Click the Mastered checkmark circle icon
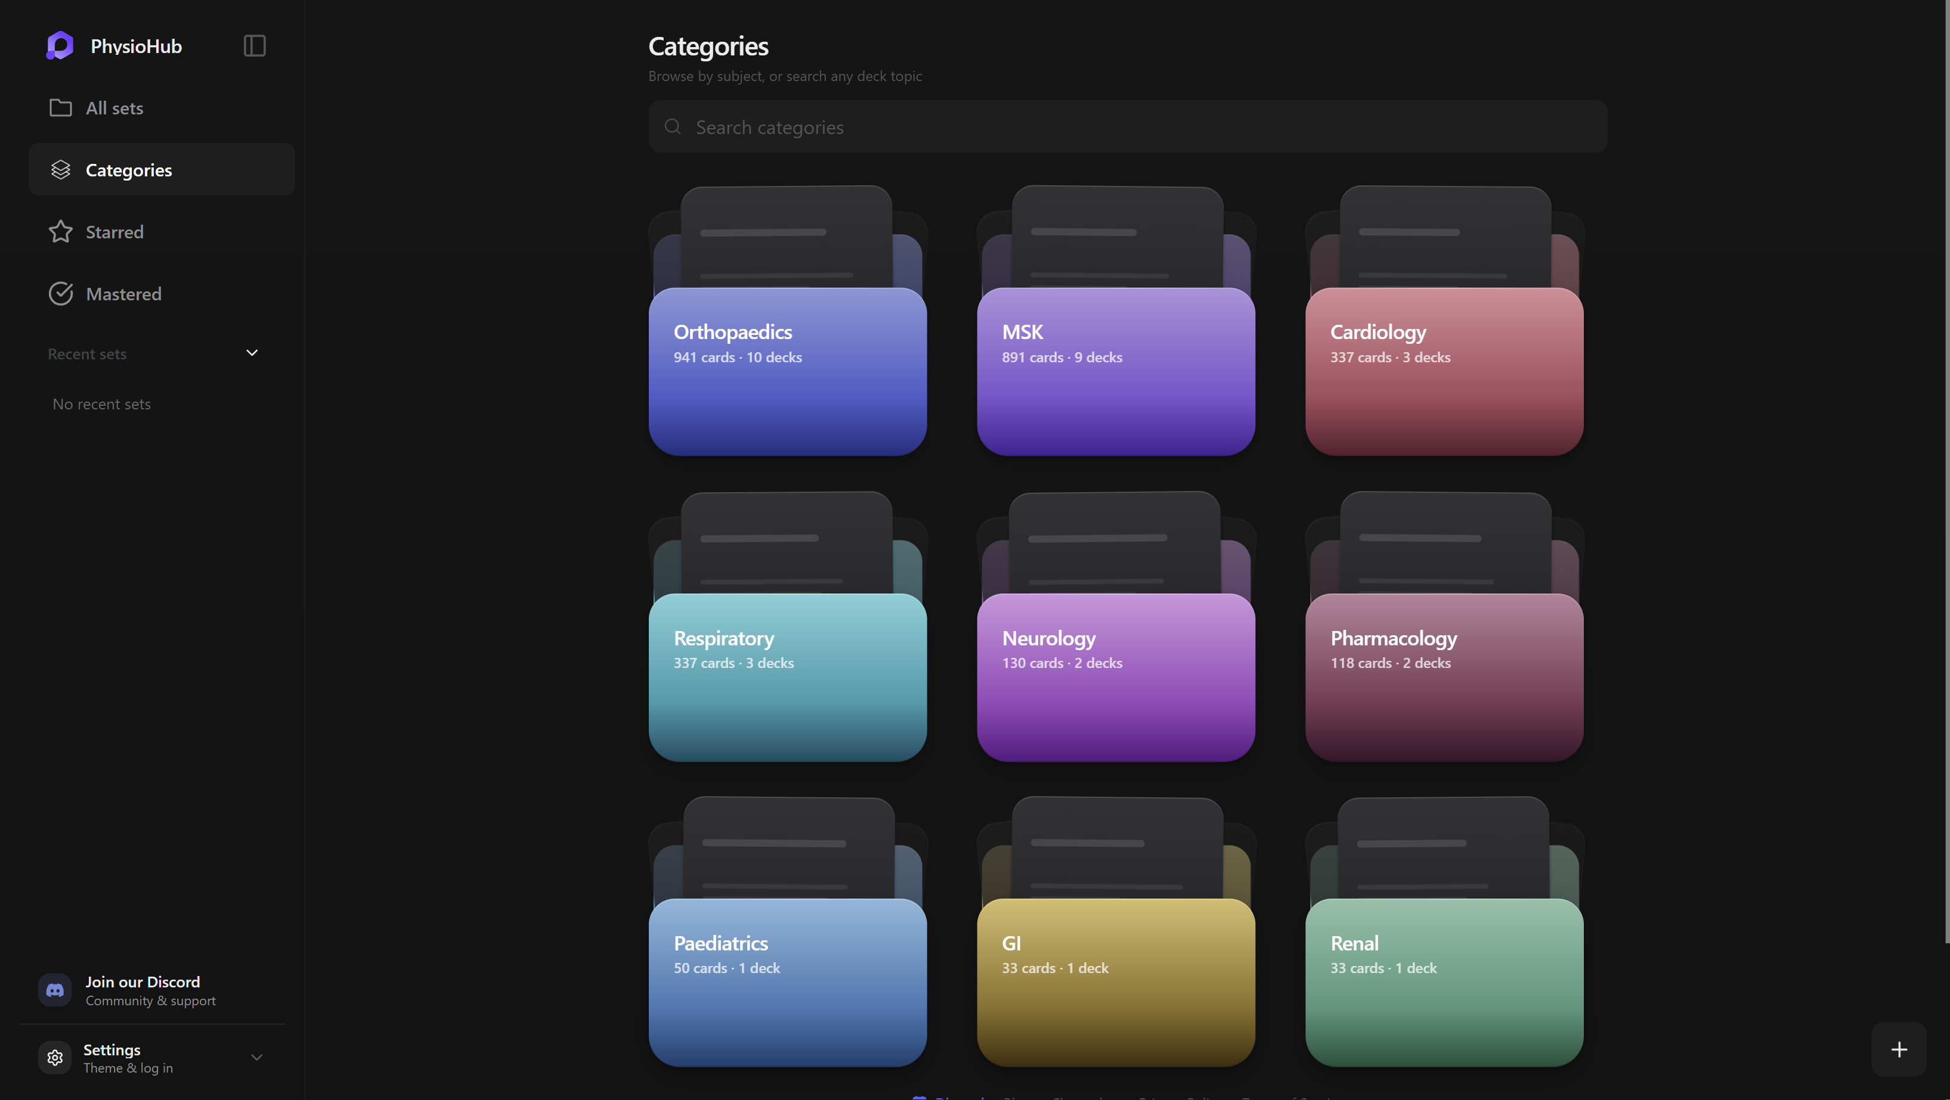The height and width of the screenshot is (1100, 1950). pyautogui.click(x=61, y=294)
